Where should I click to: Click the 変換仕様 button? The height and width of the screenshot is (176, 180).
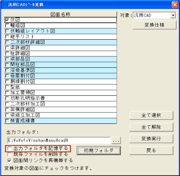[155, 25]
